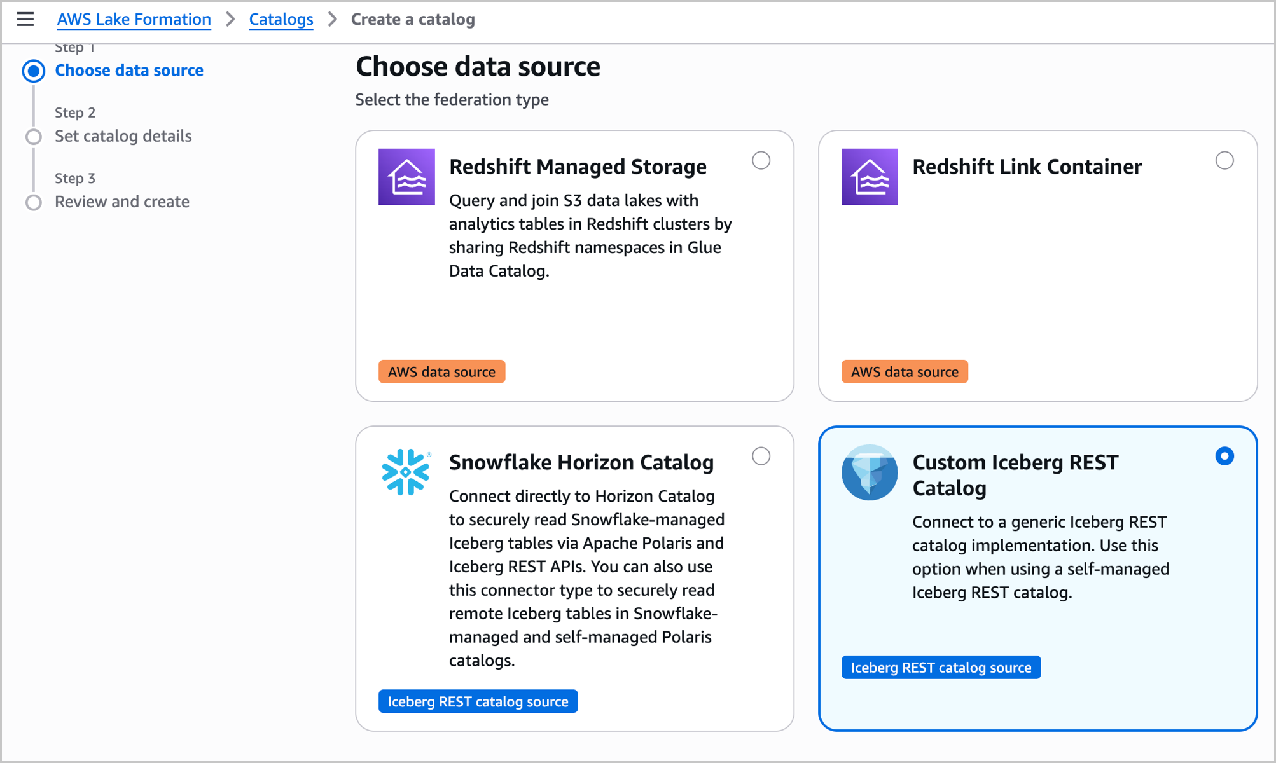This screenshot has height=763, width=1276.
Task: Open the AWS Lake Formation breadcrumb link
Action: 134,19
